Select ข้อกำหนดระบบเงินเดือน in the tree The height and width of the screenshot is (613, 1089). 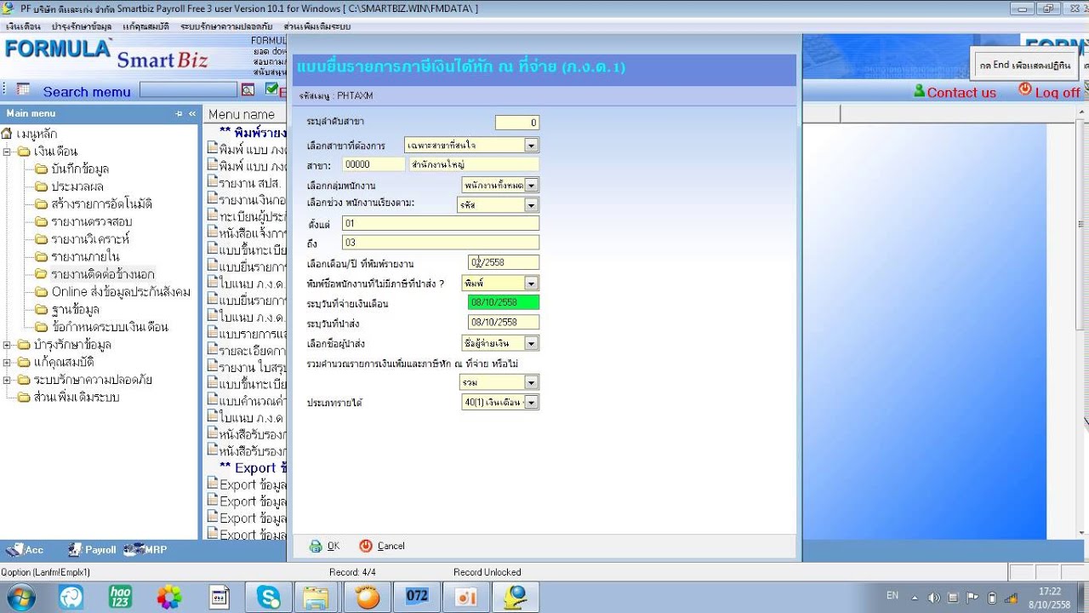[110, 327]
